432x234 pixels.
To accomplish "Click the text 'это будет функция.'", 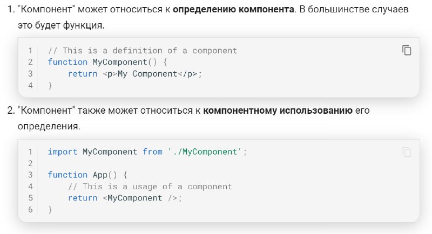I will [61, 25].
